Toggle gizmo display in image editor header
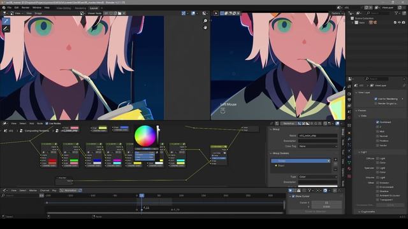408x229 pixels. (184, 13)
